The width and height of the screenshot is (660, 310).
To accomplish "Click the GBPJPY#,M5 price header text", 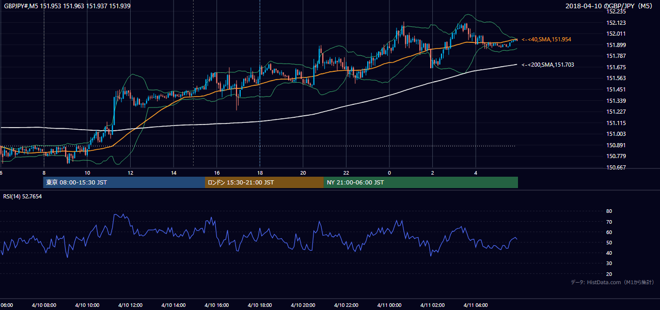I will tap(67, 6).
